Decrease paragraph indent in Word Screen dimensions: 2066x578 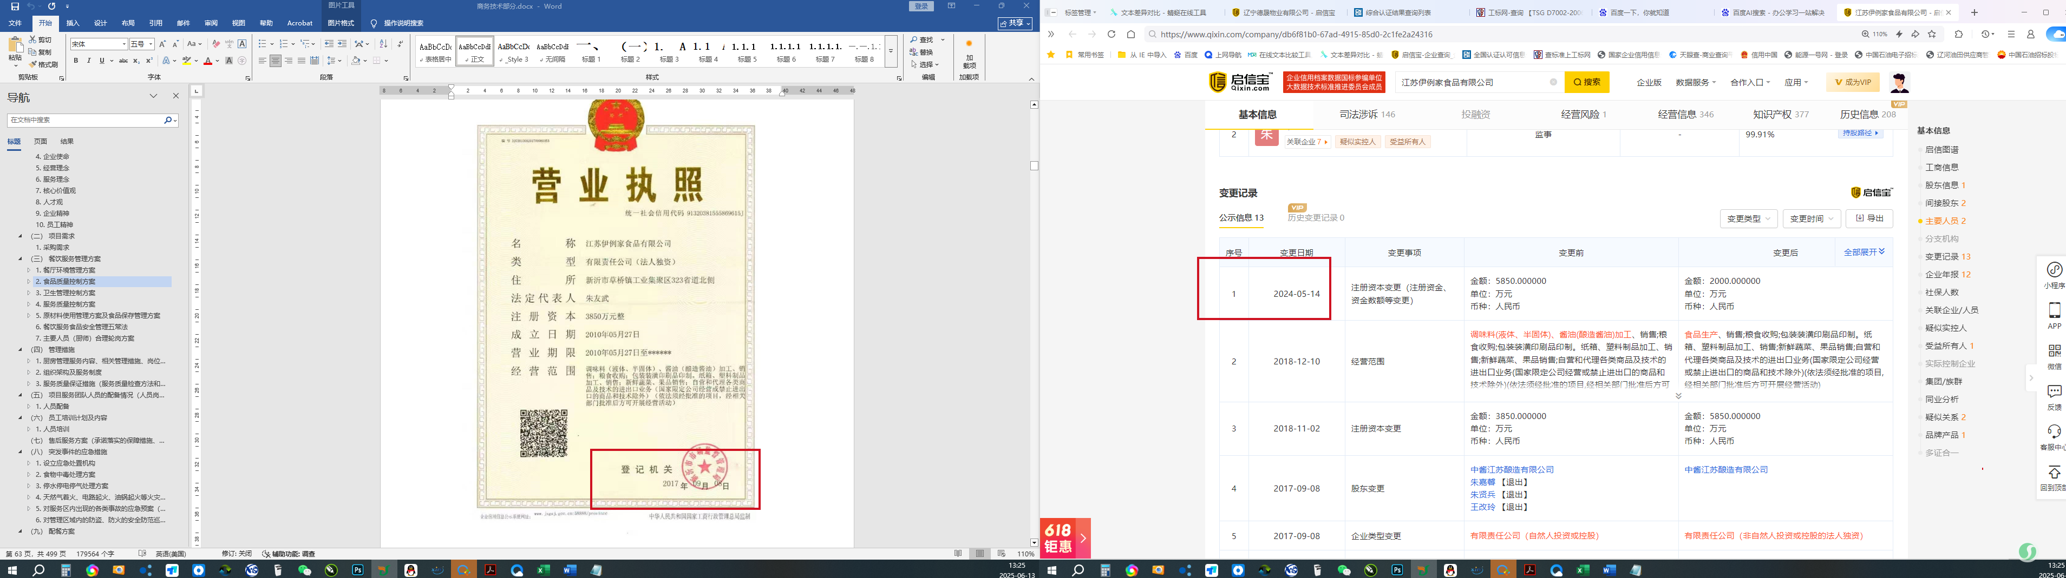[x=329, y=44]
